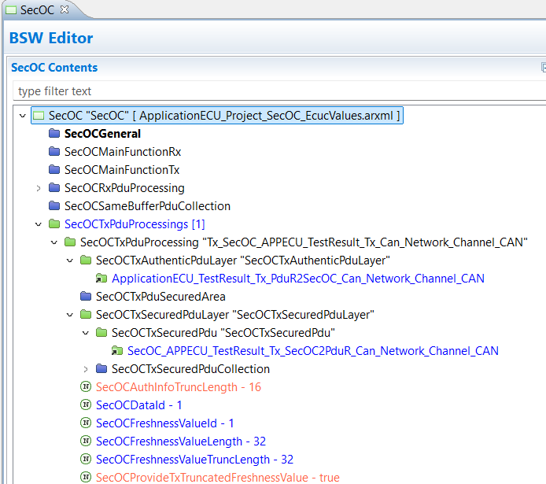The height and width of the screenshot is (484, 546).
Task: Click the SecOCMainFunctionTx folder icon
Action: pos(54,169)
